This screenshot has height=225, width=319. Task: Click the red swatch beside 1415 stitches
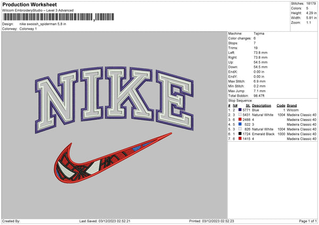[240, 139]
